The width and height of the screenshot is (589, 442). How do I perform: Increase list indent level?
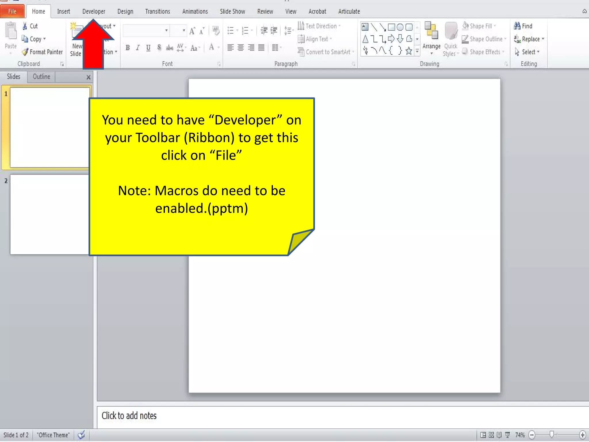coord(274,30)
